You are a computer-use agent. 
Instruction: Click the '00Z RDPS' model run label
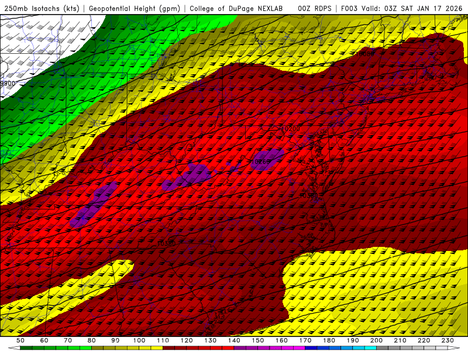[315, 9]
